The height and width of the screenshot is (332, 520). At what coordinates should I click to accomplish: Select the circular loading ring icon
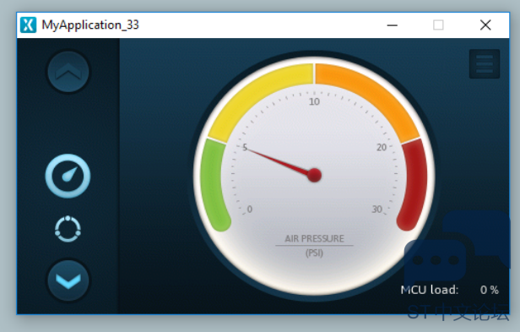point(68,229)
